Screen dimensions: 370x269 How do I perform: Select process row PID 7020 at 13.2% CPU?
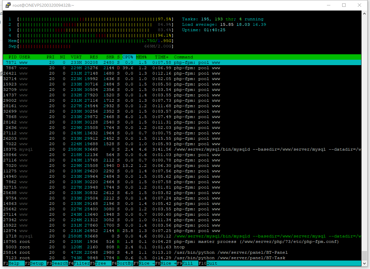point(182,166)
